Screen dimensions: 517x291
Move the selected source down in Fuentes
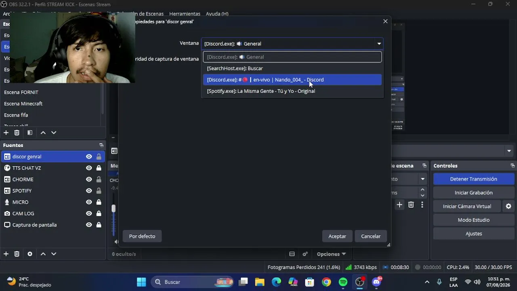54,254
